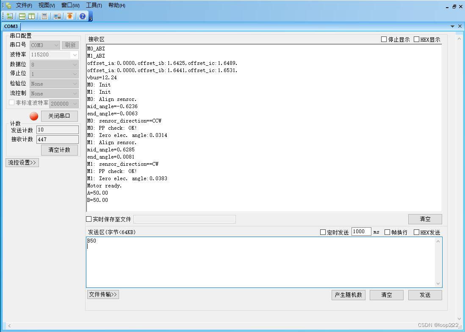Image resolution: width=465 pixels, height=332 pixels.
Task: Click 'B50' text in the send area
Action: (91, 240)
